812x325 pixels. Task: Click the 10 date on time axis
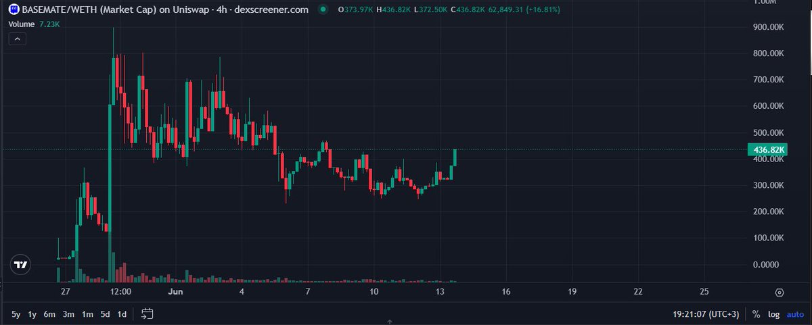coord(374,292)
